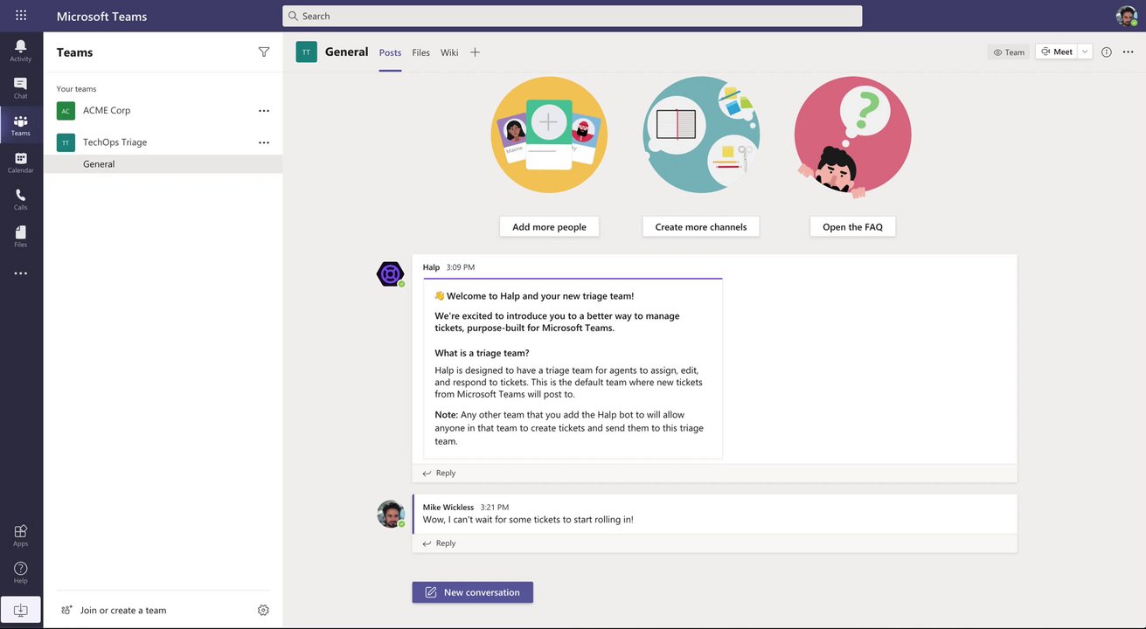Viewport: 1146px width, 629px height.
Task: Open the Activity feed in sidebar
Action: click(x=21, y=51)
